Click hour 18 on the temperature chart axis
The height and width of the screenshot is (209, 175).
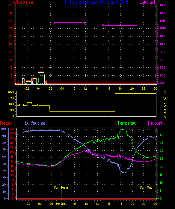point(121,204)
